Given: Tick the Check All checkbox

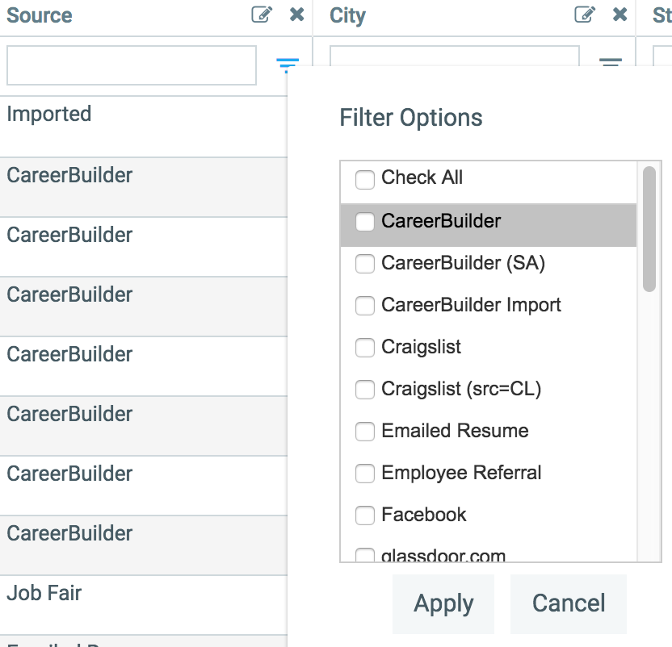Looking at the screenshot, I should (x=365, y=179).
